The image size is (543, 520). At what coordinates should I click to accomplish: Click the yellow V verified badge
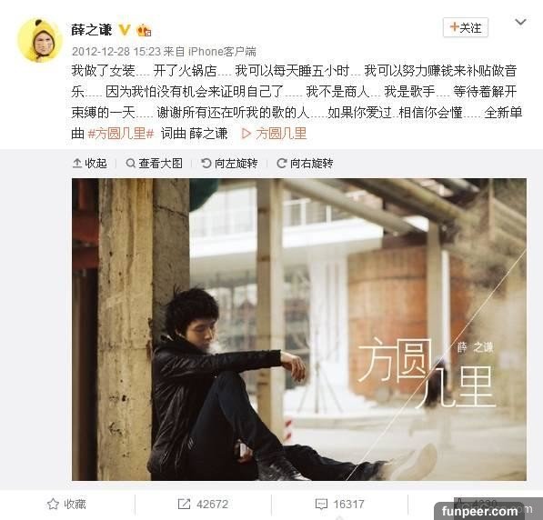point(125,30)
